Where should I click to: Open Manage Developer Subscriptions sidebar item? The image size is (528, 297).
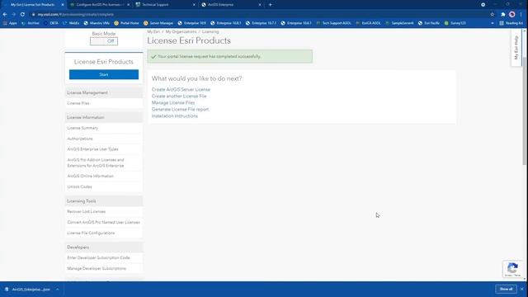[x=97, y=268]
